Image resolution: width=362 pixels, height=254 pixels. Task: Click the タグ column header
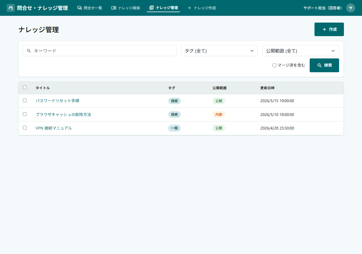172,88
